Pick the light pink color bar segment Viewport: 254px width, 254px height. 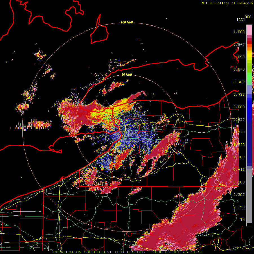(x=249, y=30)
